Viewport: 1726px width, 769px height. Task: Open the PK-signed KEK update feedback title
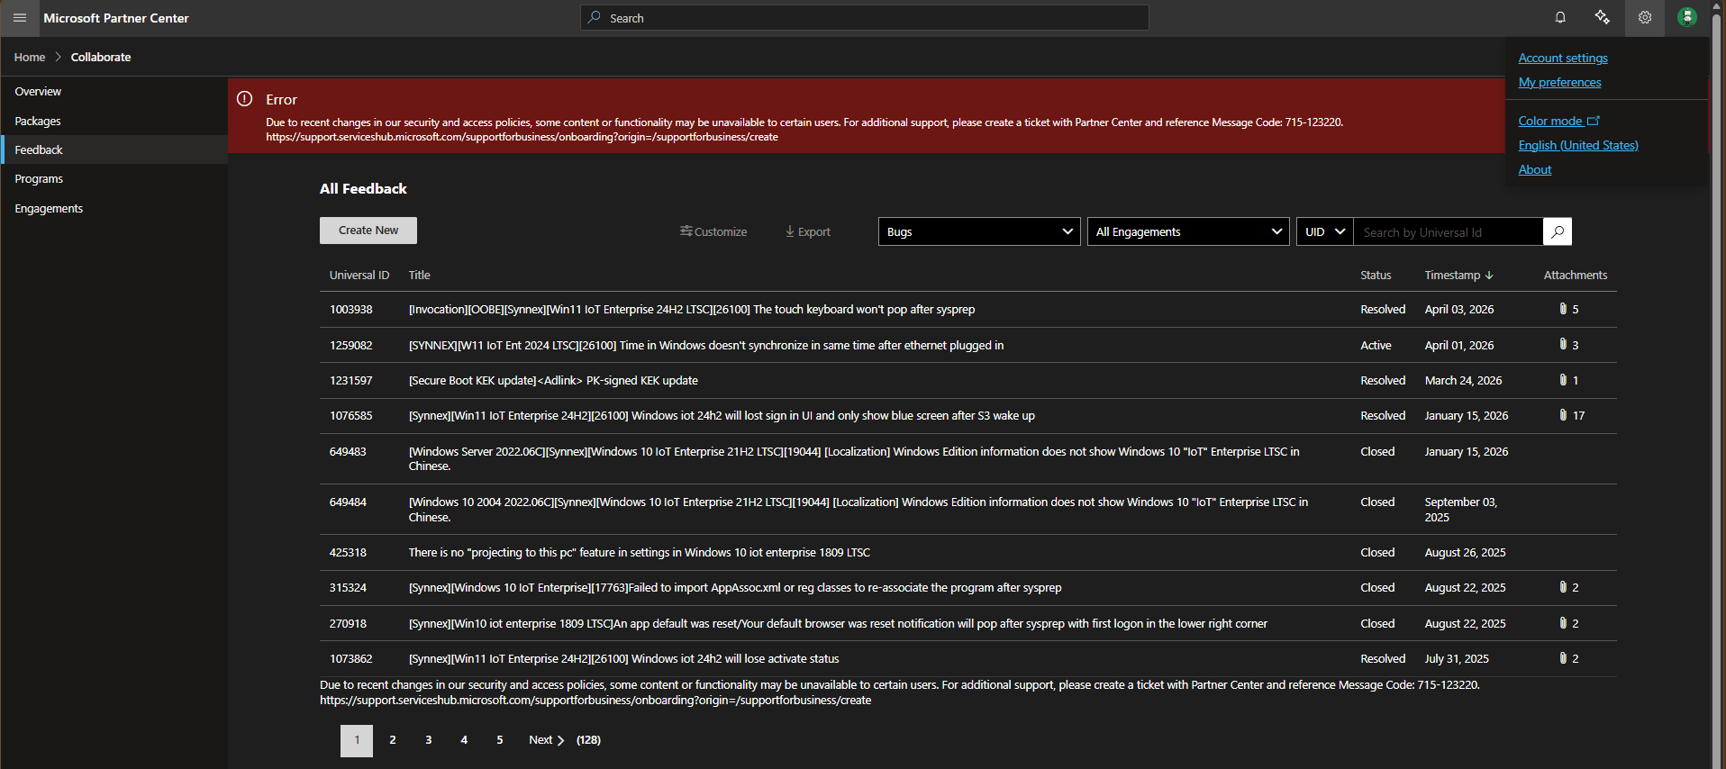point(553,380)
